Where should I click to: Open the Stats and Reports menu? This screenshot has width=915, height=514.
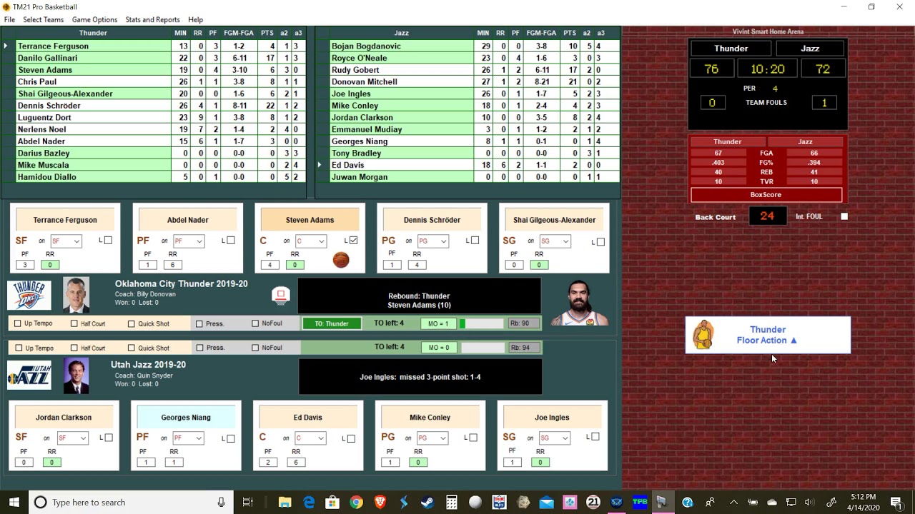[152, 20]
